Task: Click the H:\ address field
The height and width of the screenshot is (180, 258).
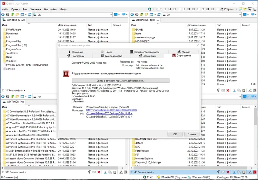Action: point(45,97)
